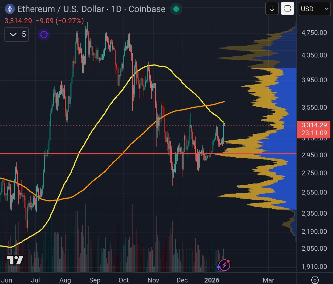Open the purple lightning sparkle icon
This screenshot has width=333, height=284.
pyautogui.click(x=224, y=265)
